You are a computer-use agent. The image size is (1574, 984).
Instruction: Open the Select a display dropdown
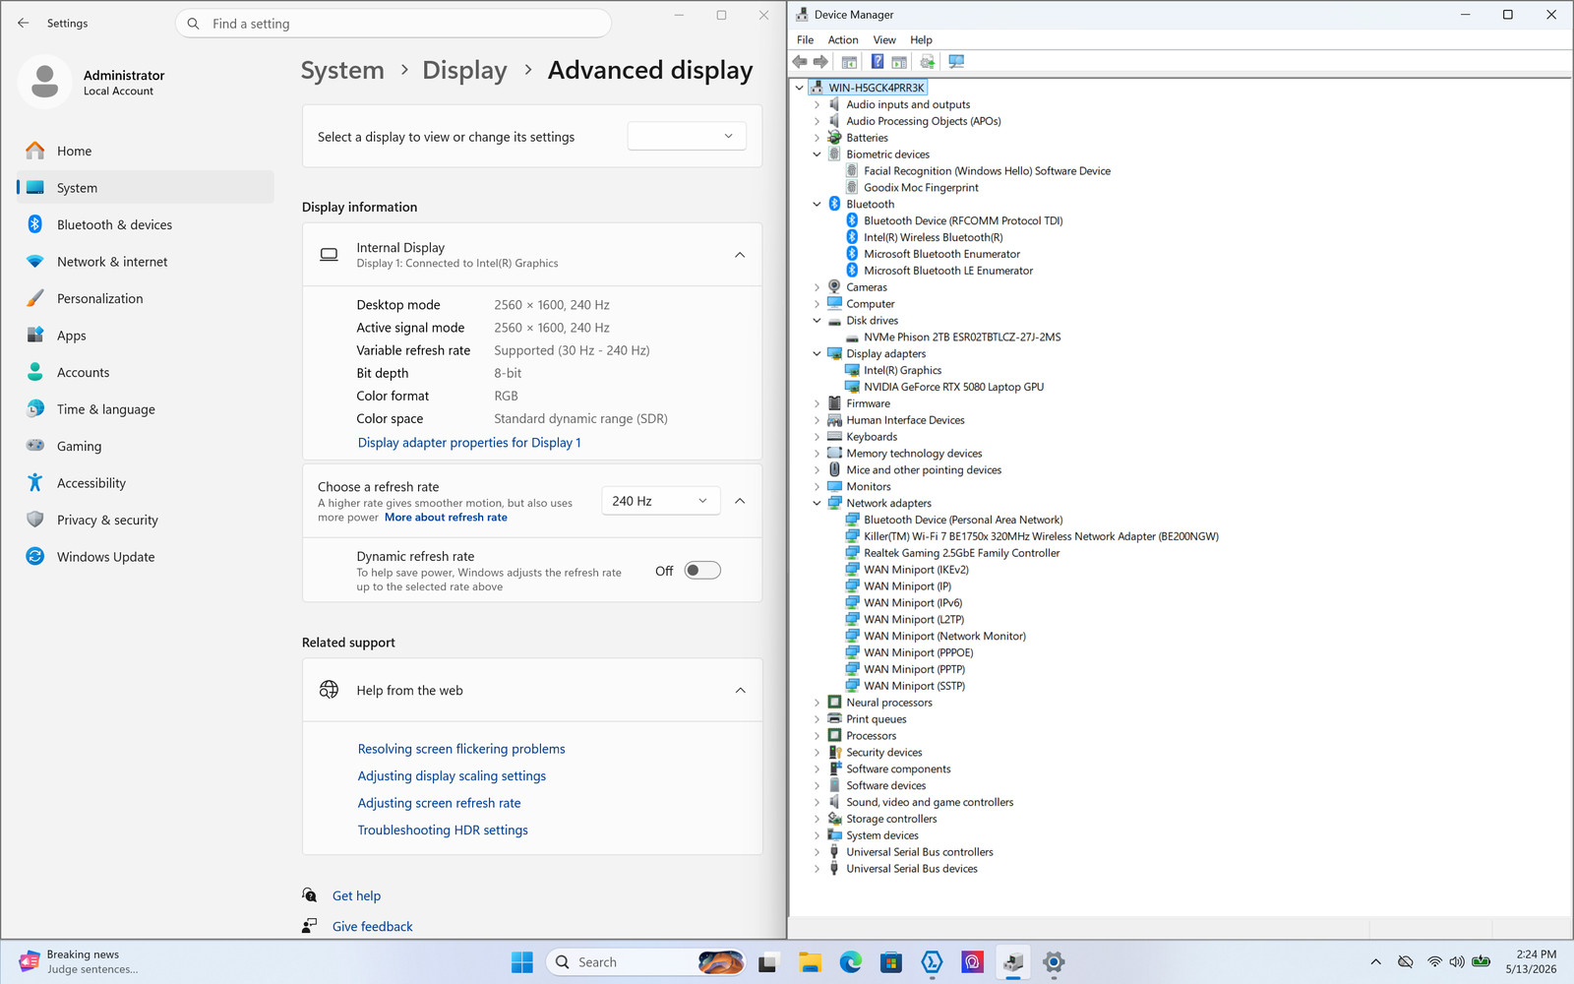coord(687,137)
